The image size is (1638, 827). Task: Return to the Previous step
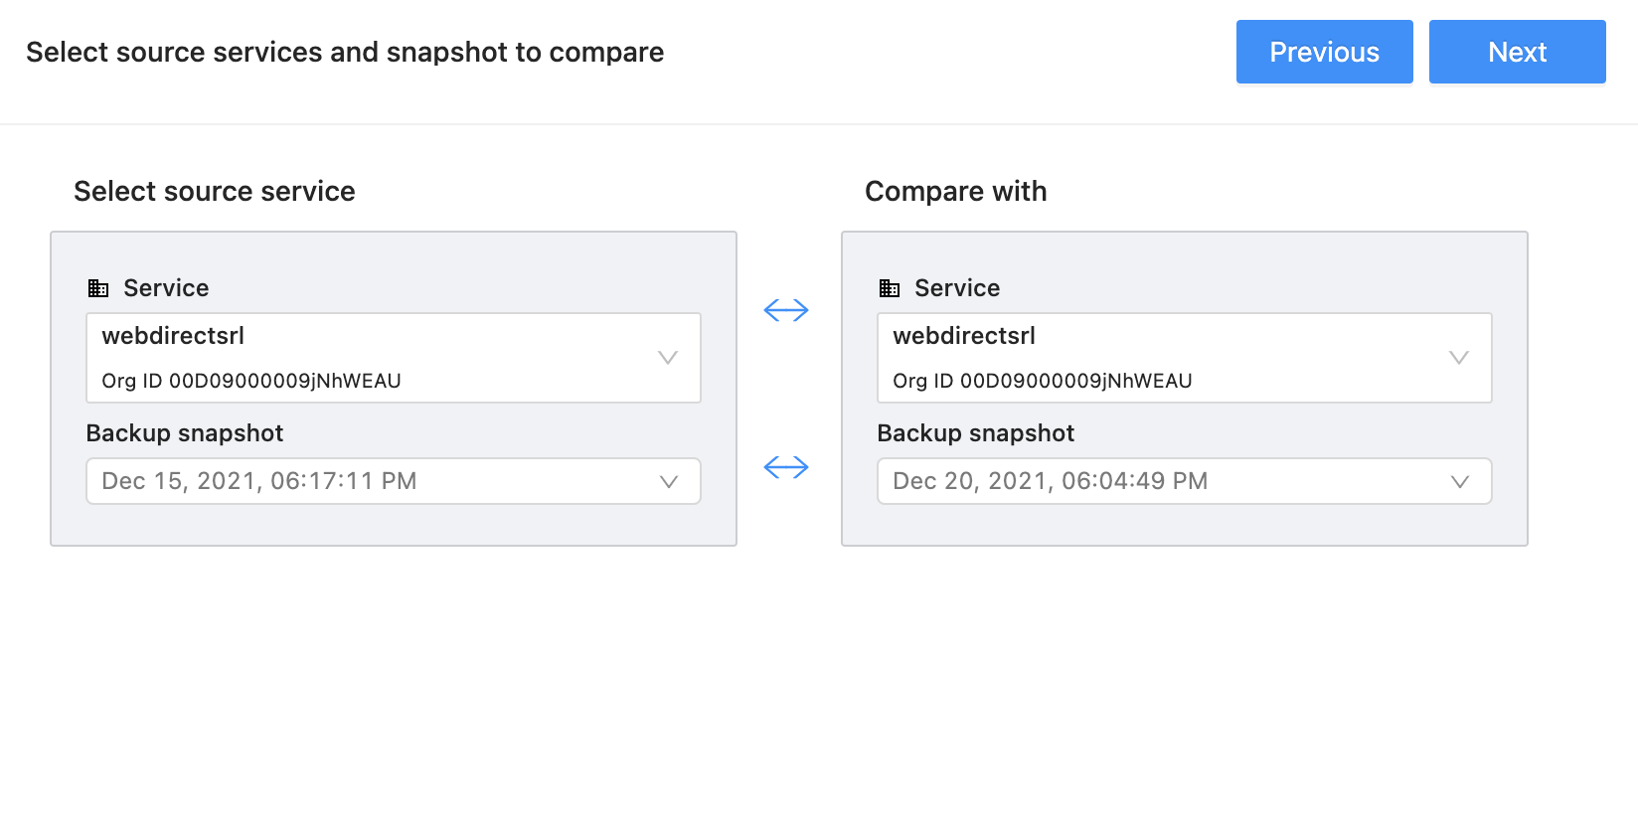tap(1324, 52)
